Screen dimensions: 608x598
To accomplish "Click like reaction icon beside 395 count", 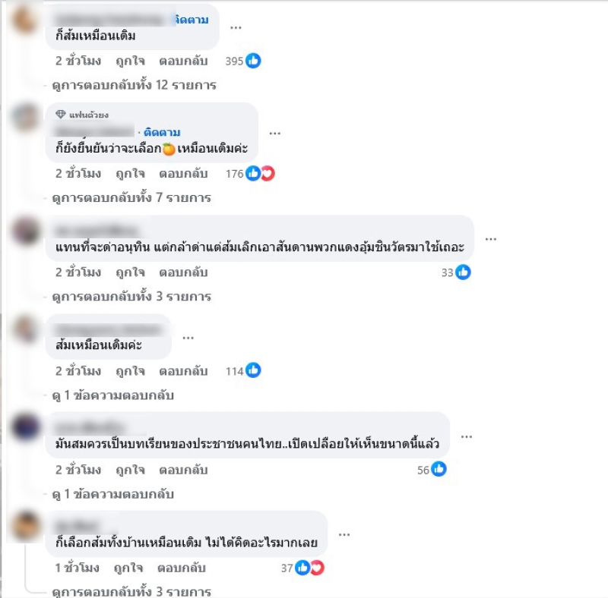I will 253,61.
